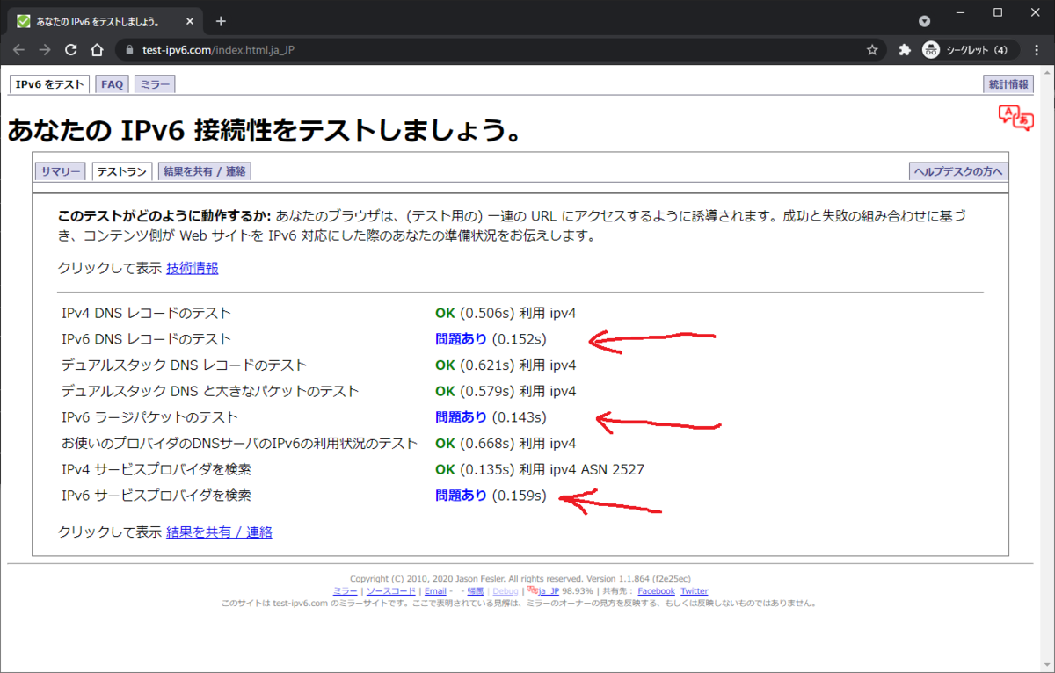This screenshot has height=673, width=1055.
Task: Click デュアルスタック DNS レコードのテスト label
Action: [x=184, y=365]
